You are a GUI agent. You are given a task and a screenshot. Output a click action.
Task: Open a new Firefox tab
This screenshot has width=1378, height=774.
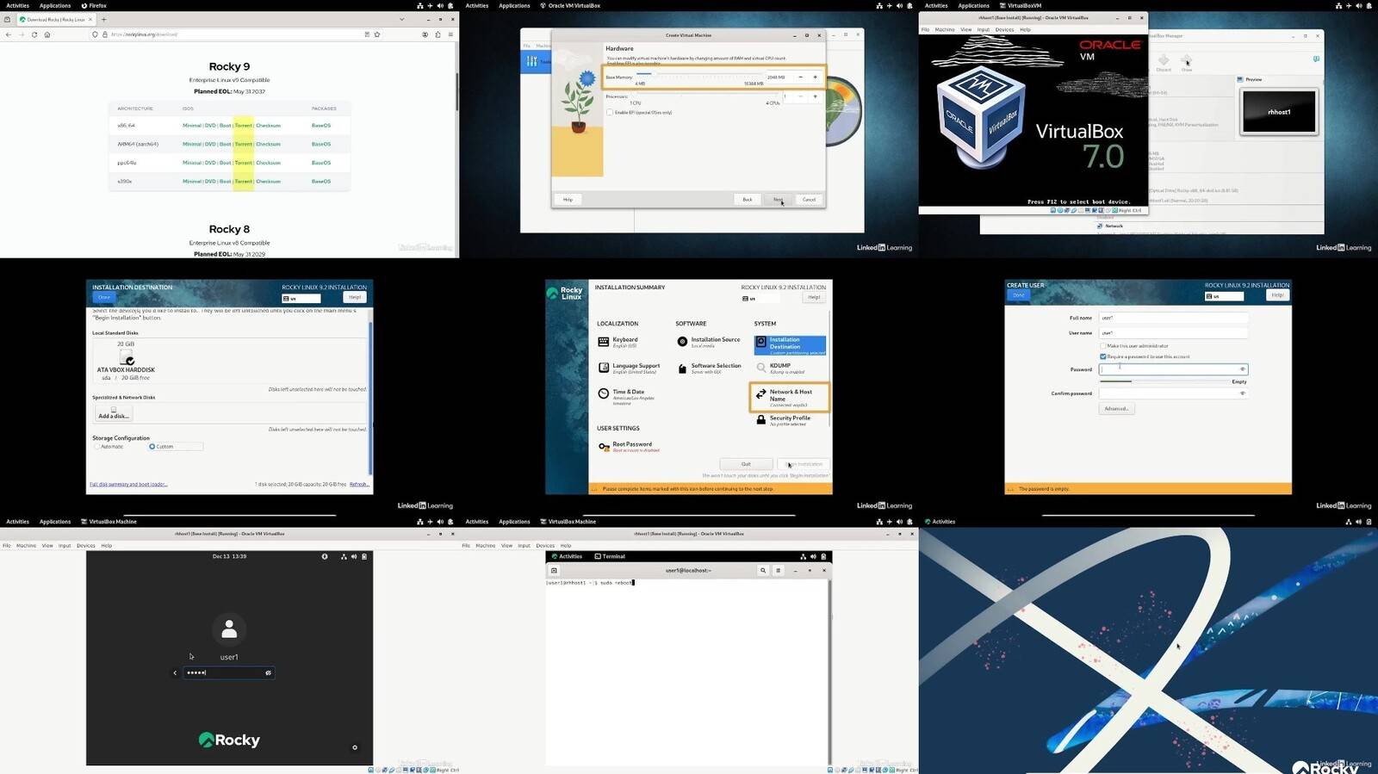click(103, 19)
